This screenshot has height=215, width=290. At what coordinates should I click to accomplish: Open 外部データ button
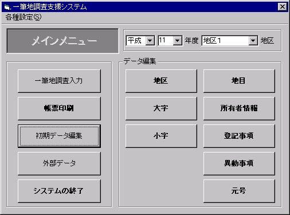pos(59,163)
